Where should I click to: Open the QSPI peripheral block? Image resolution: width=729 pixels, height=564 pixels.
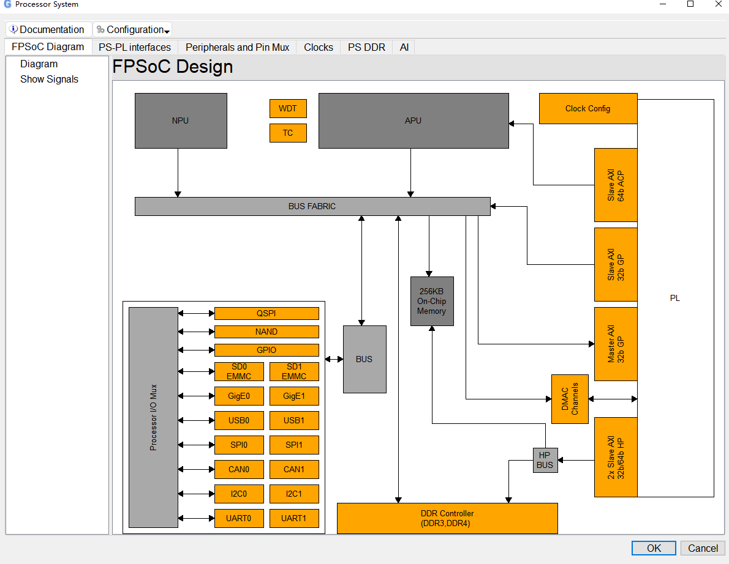(x=267, y=314)
